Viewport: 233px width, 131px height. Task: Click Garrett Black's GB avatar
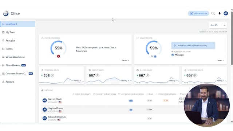point(44,100)
